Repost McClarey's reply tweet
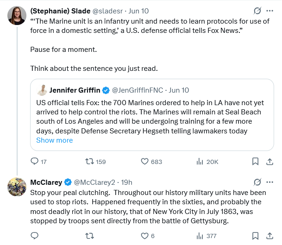The image size is (282, 245). click(90, 236)
